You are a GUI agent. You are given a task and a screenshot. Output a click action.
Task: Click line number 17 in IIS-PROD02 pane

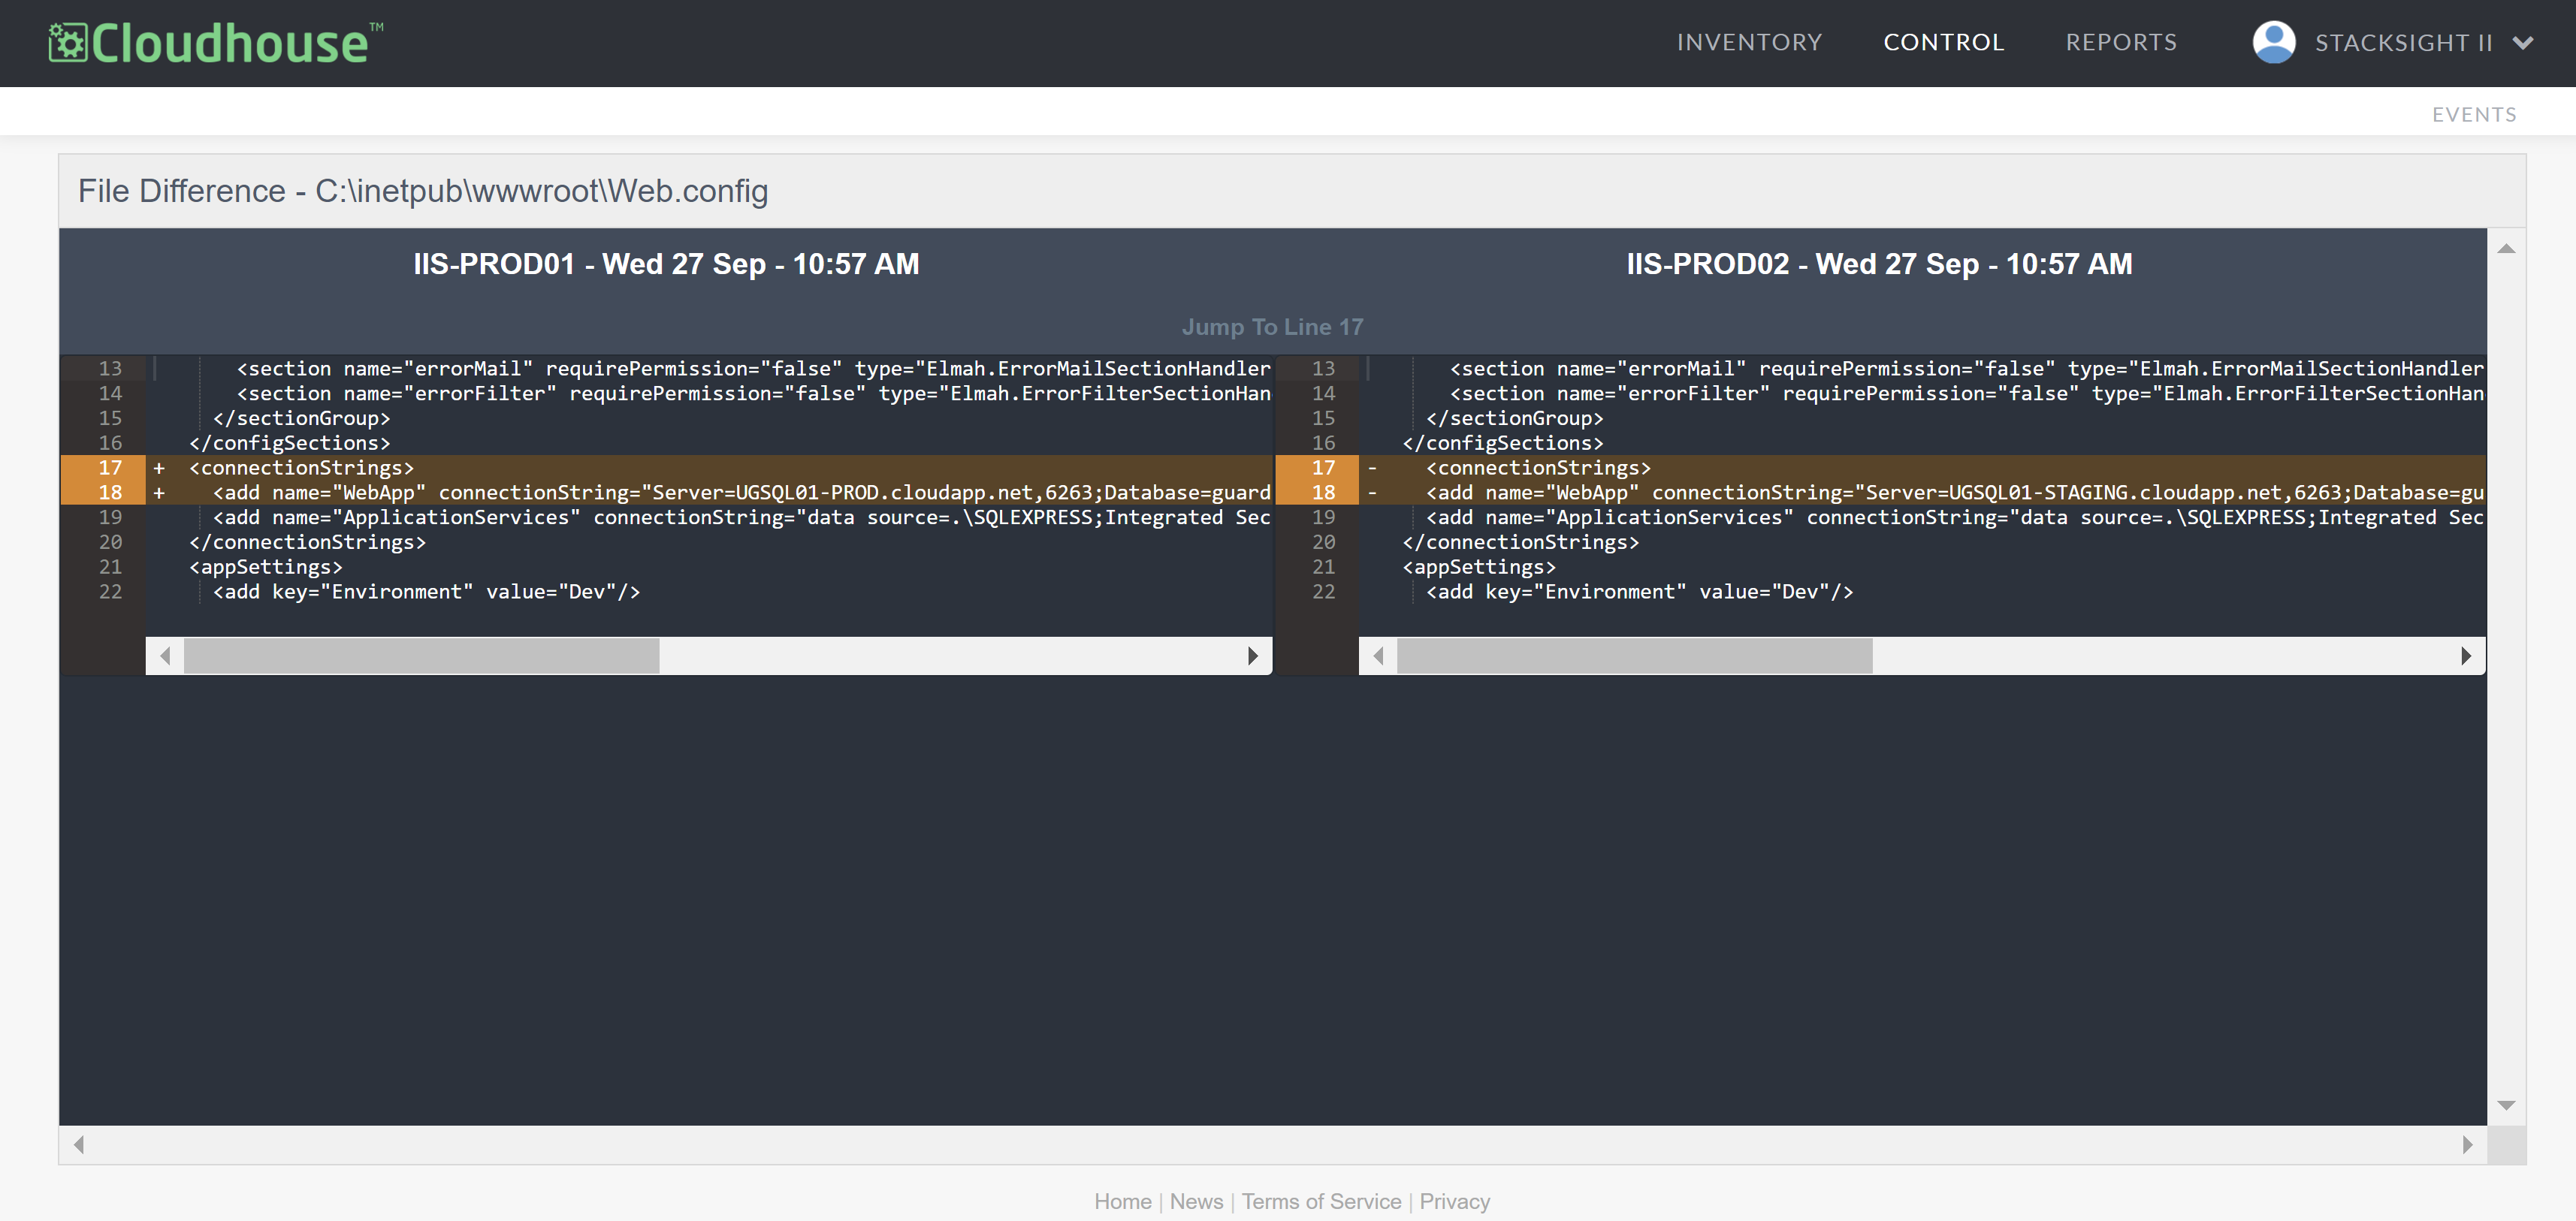click(1323, 468)
